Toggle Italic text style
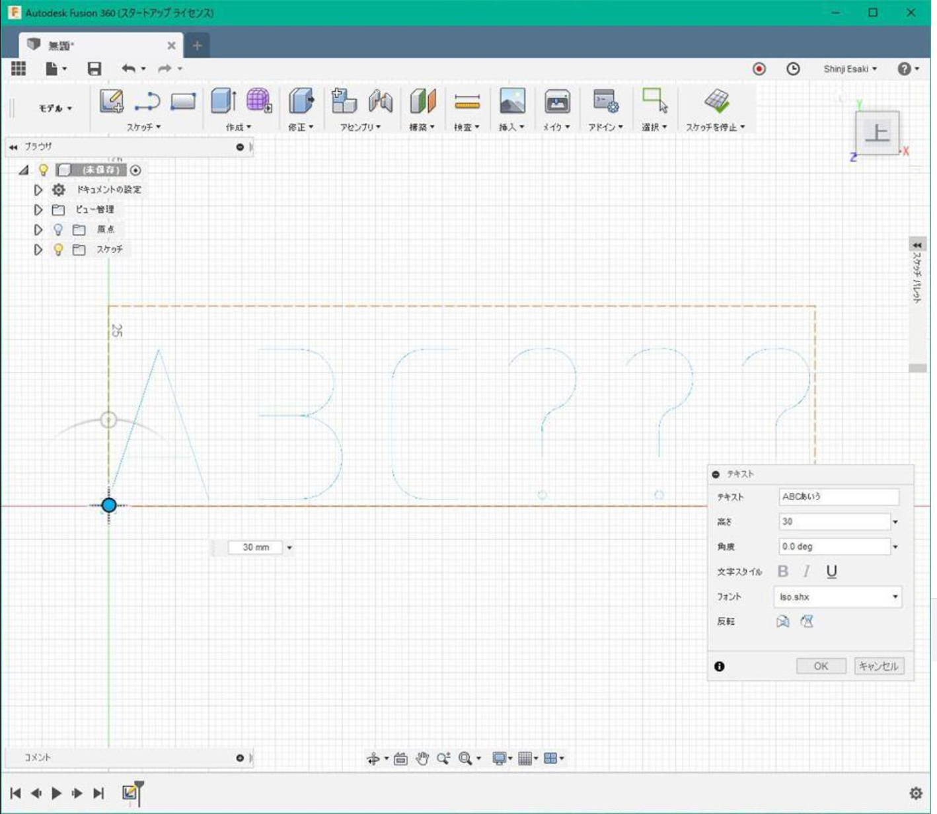 tap(806, 572)
